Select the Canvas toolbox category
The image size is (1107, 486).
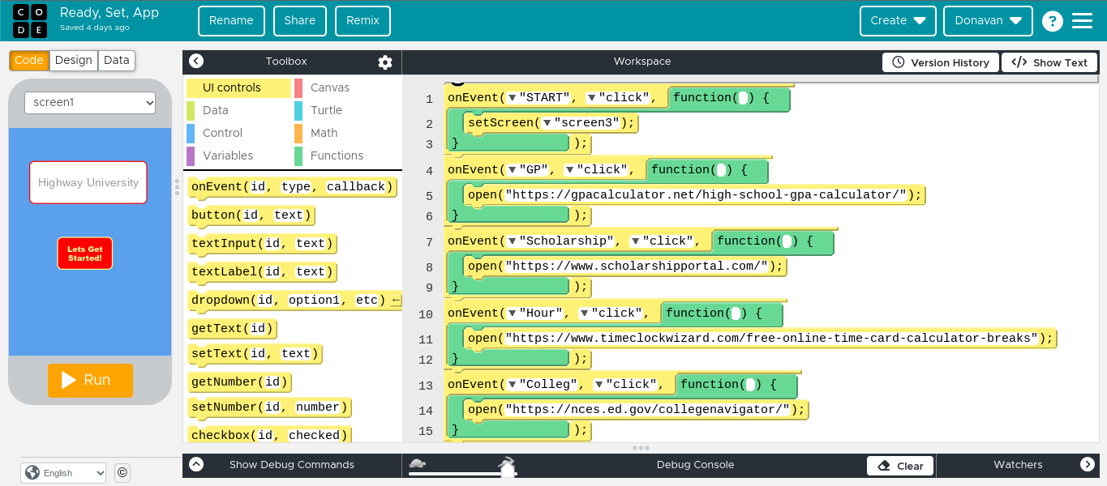[346, 87]
